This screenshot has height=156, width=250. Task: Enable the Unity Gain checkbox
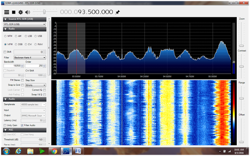click(x=5, y=125)
